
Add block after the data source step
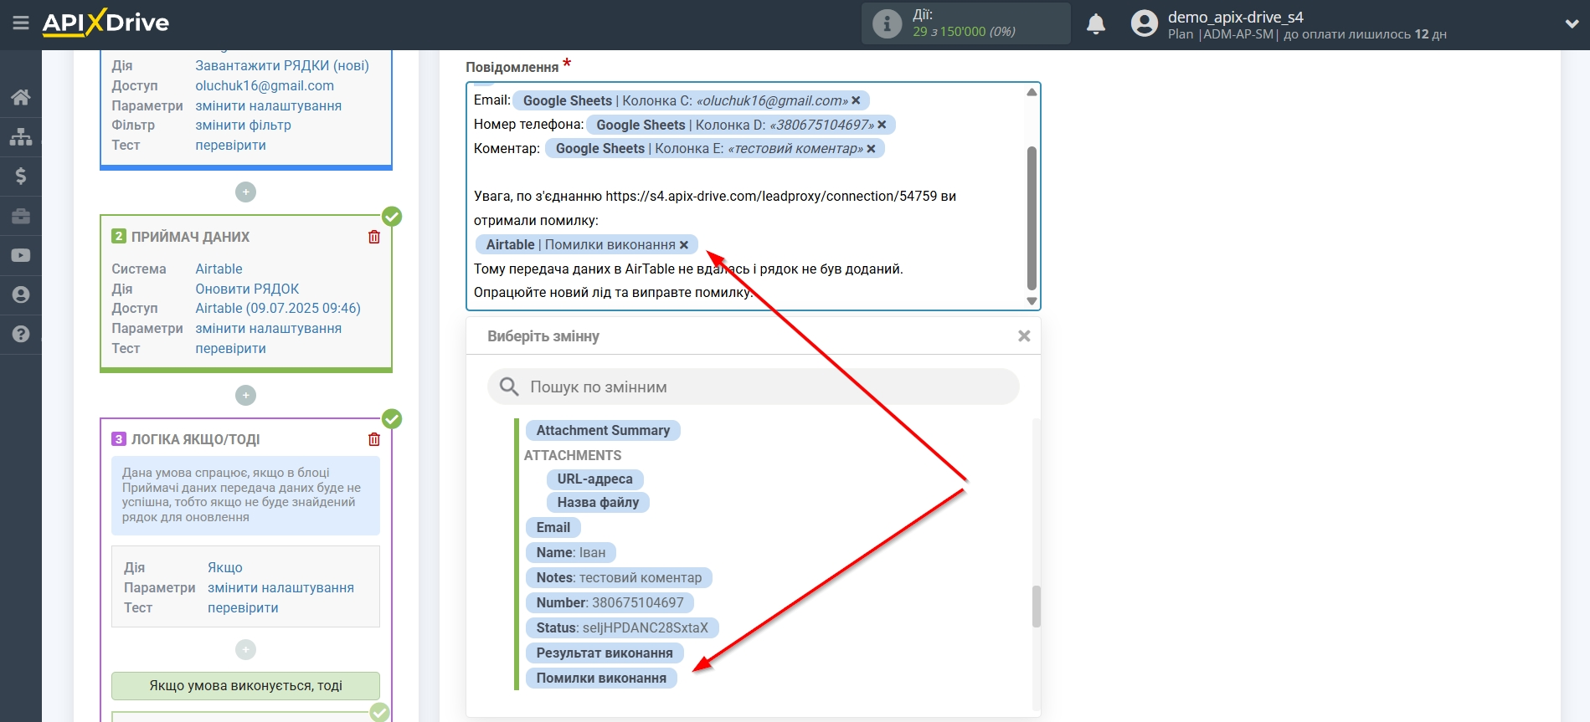[x=245, y=192]
